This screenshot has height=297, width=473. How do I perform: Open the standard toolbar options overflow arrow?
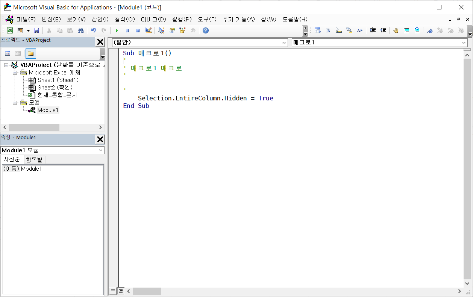click(305, 30)
